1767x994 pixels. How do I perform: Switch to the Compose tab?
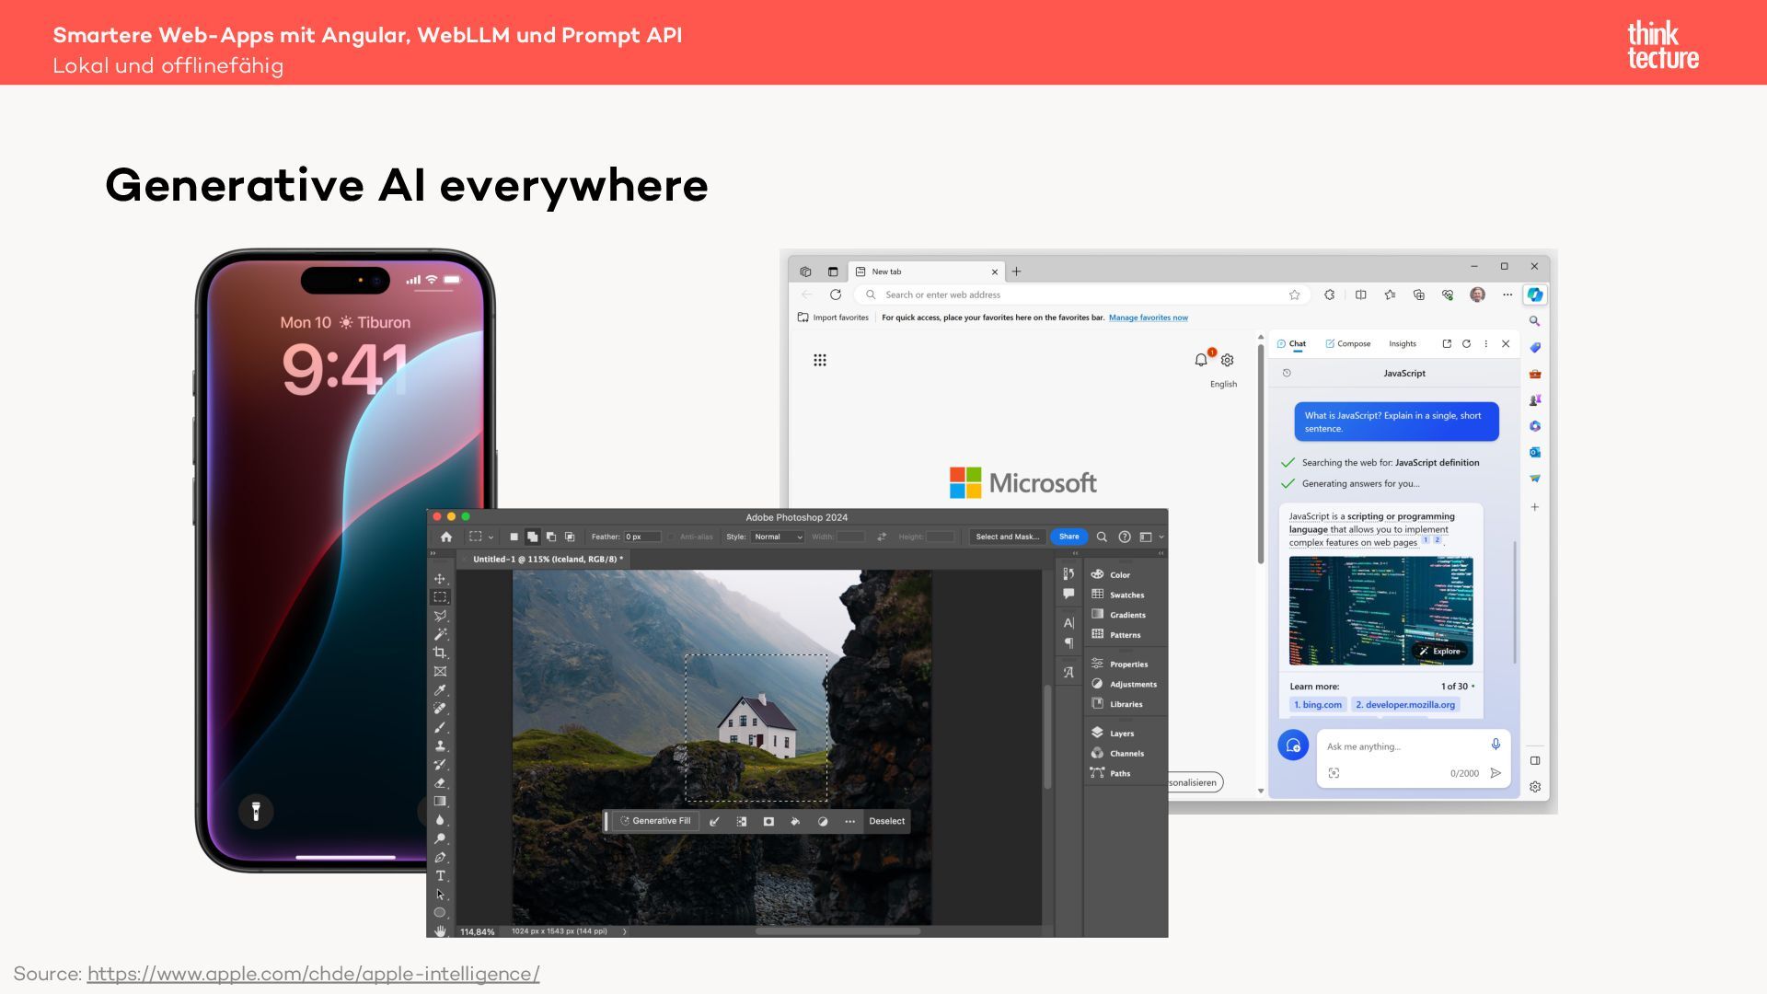(1348, 343)
